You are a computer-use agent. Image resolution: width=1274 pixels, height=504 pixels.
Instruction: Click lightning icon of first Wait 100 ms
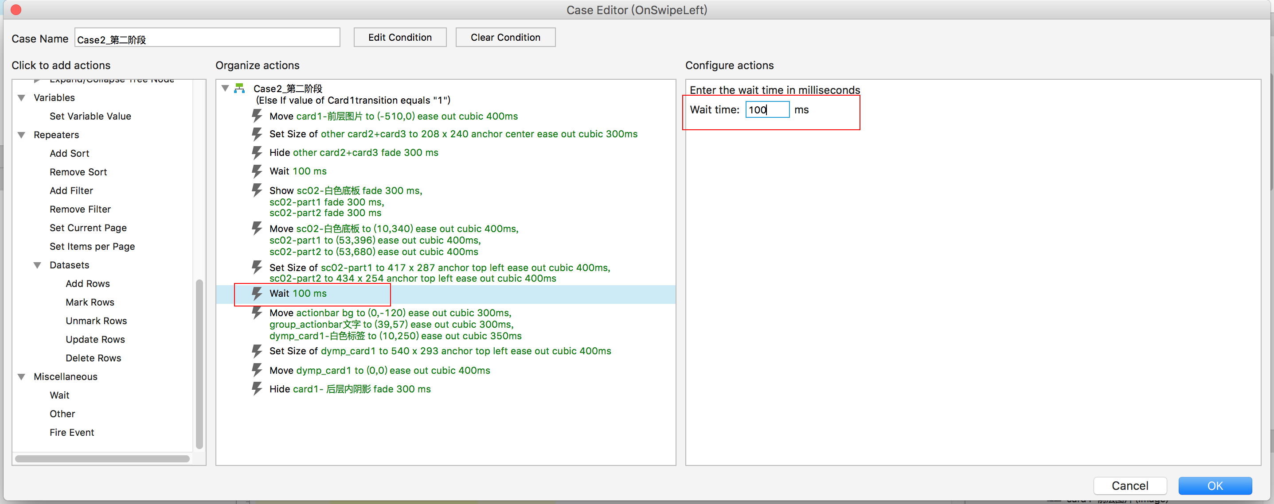coord(257,171)
